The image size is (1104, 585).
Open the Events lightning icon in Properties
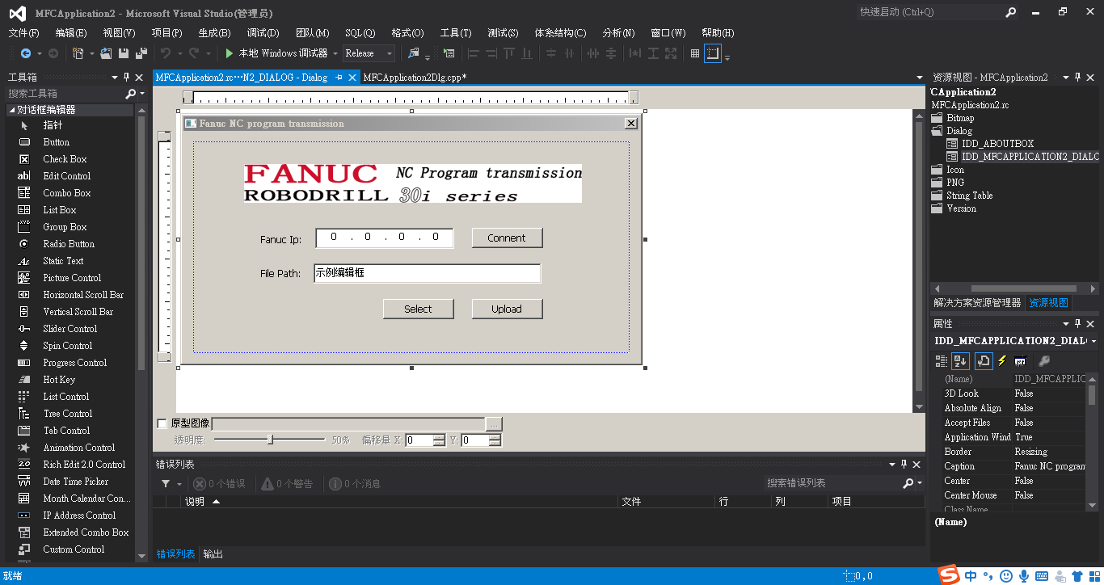1002,361
